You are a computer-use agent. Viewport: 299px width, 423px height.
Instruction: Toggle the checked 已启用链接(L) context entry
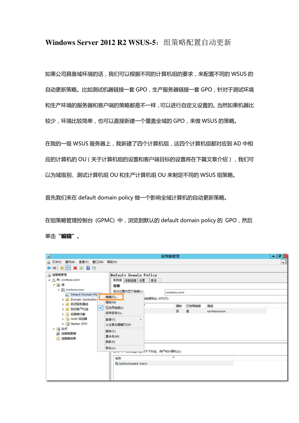[121, 308]
